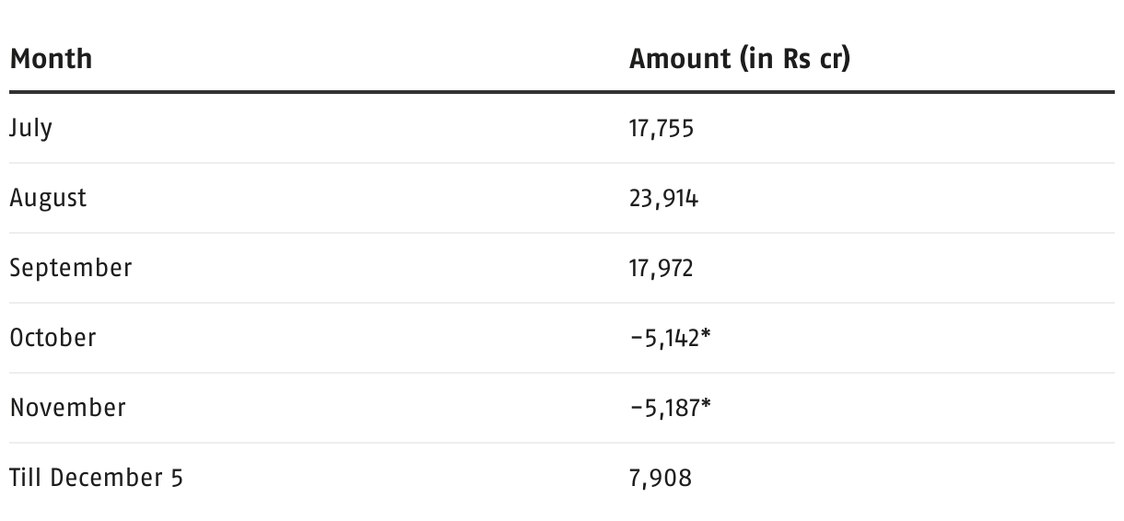Click the word Amount in the header
The height and width of the screenshot is (521, 1124).
(680, 59)
